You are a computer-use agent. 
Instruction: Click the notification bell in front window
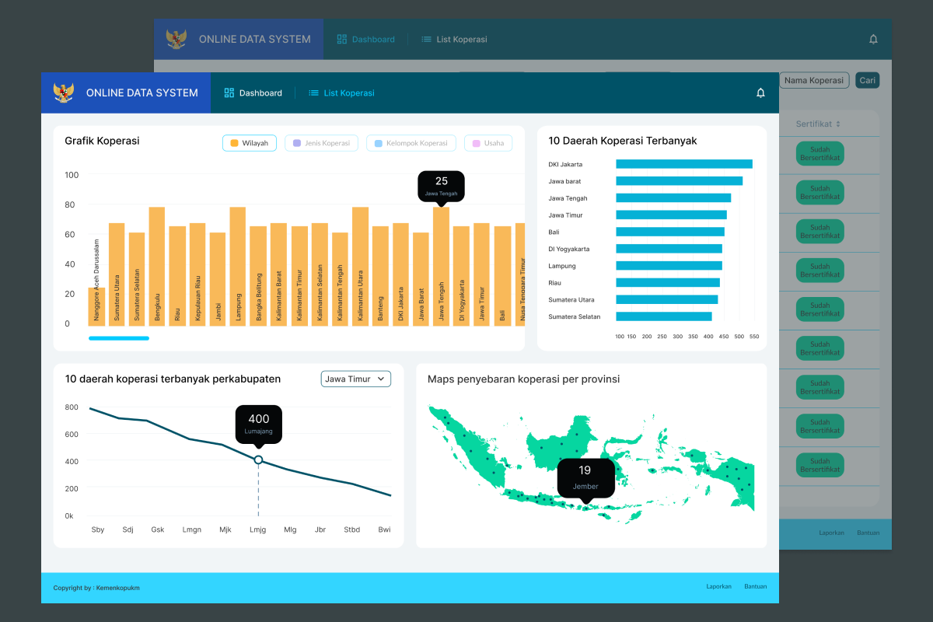click(x=760, y=93)
